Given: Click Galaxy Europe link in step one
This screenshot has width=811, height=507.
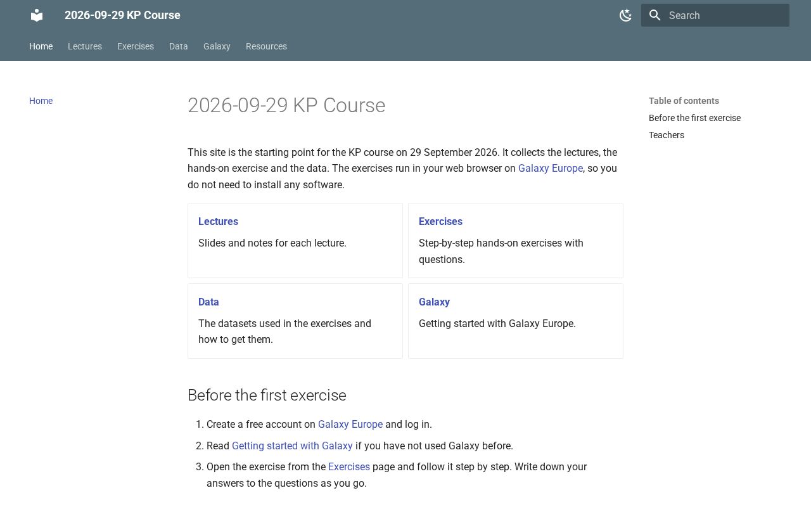Looking at the screenshot, I should [350, 425].
